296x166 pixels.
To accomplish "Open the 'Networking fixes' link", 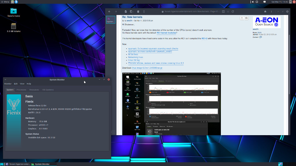I will [x=136, y=57].
